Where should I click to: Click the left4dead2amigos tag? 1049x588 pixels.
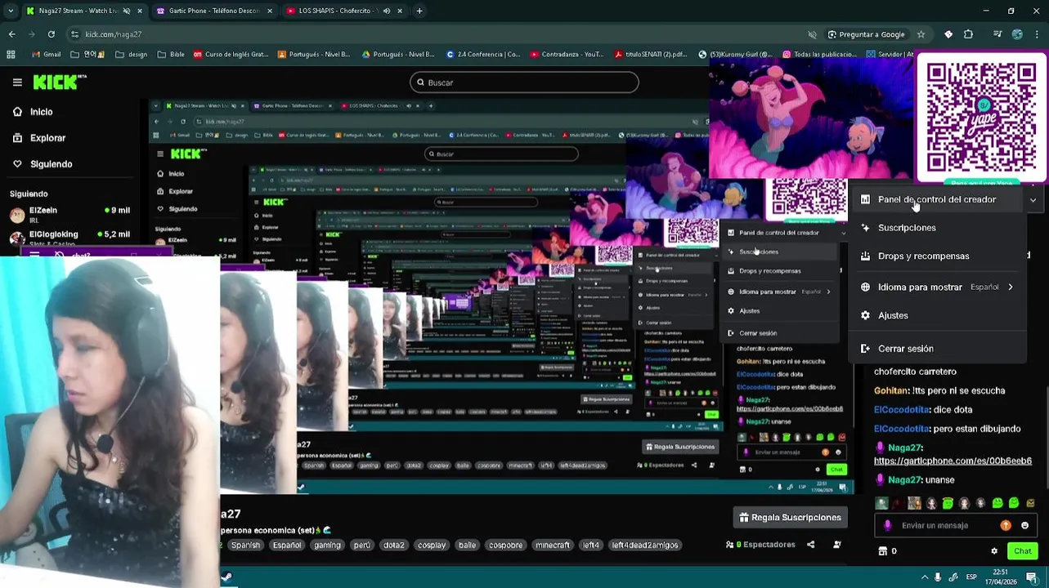pyautogui.click(x=645, y=545)
